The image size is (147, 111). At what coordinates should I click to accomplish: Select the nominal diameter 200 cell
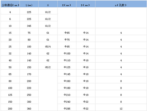[x=10, y=109]
